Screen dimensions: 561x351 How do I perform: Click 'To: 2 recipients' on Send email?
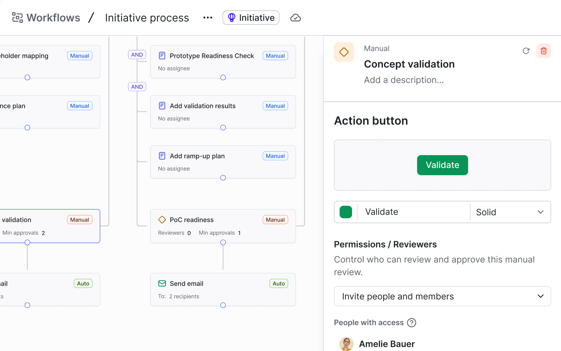tap(178, 296)
